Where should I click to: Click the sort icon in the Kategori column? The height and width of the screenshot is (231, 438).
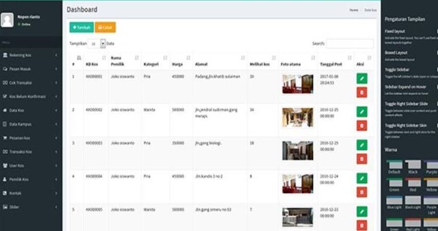(x=166, y=58)
